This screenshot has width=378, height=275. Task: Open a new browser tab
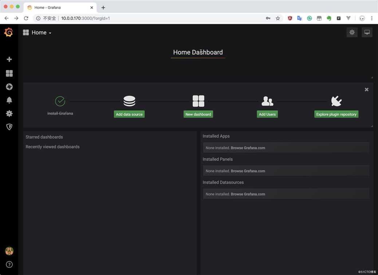pos(103,8)
